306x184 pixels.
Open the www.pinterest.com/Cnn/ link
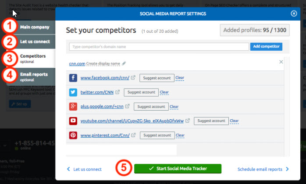click(x=105, y=135)
